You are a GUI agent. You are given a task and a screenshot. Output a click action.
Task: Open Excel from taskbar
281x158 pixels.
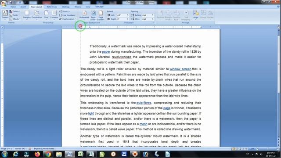(80, 154)
